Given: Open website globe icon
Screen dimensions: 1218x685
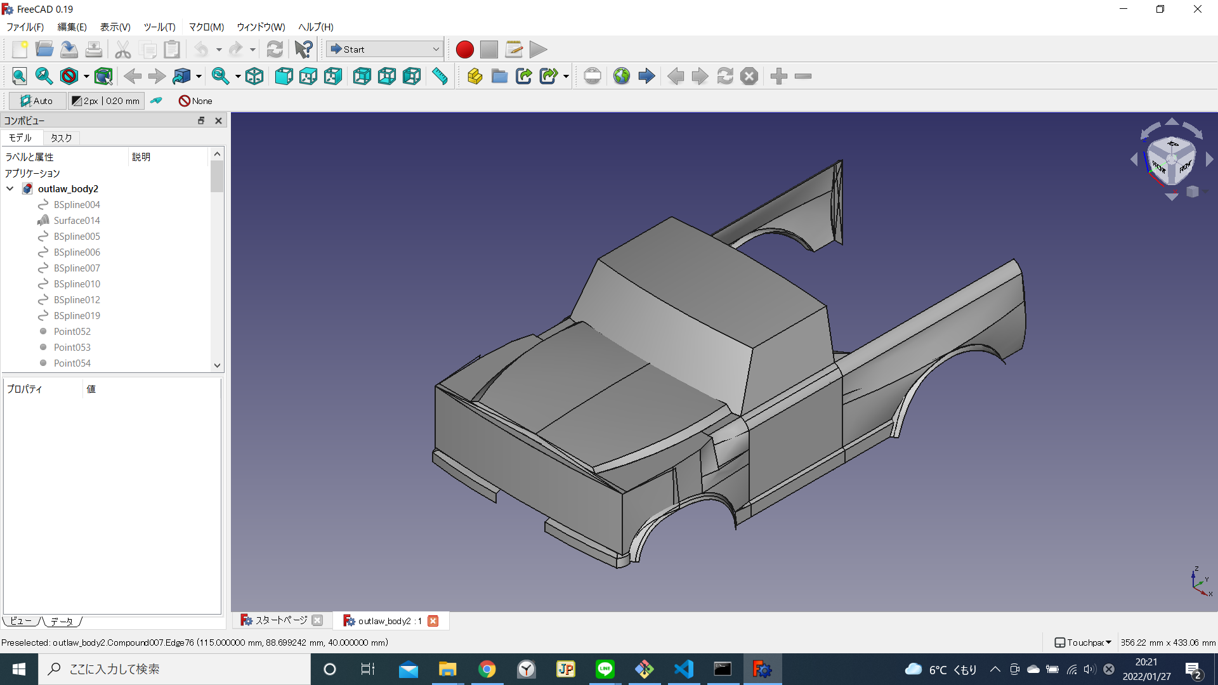Looking at the screenshot, I should pyautogui.click(x=622, y=76).
